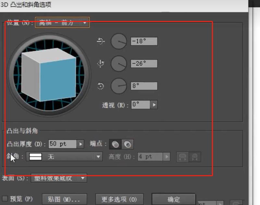Open the 贴图 map art dialog
This screenshot has height=205, width=260.
(64, 199)
